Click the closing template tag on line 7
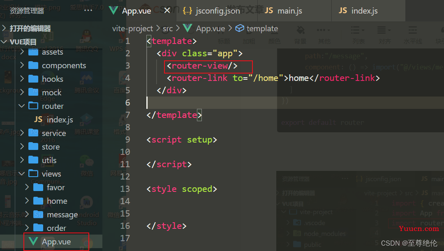Viewport: 444px width, 251px height. tap(174, 115)
